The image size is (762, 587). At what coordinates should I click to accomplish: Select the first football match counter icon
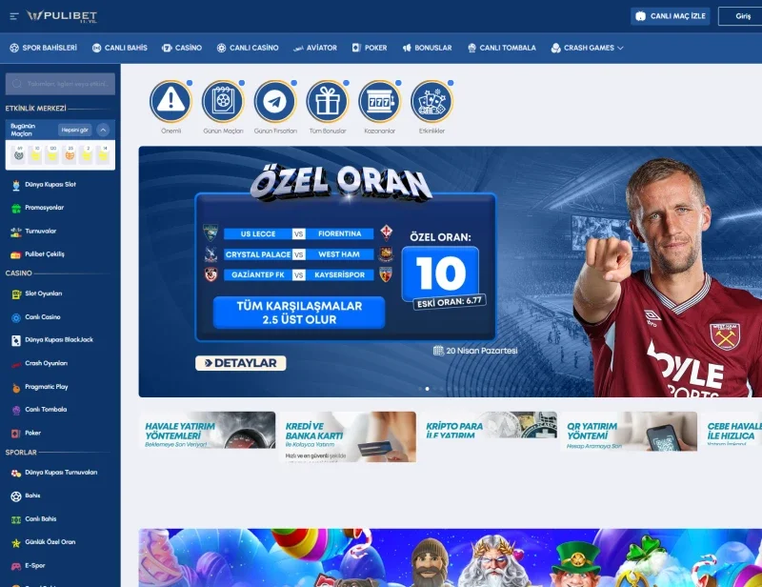(x=19, y=154)
